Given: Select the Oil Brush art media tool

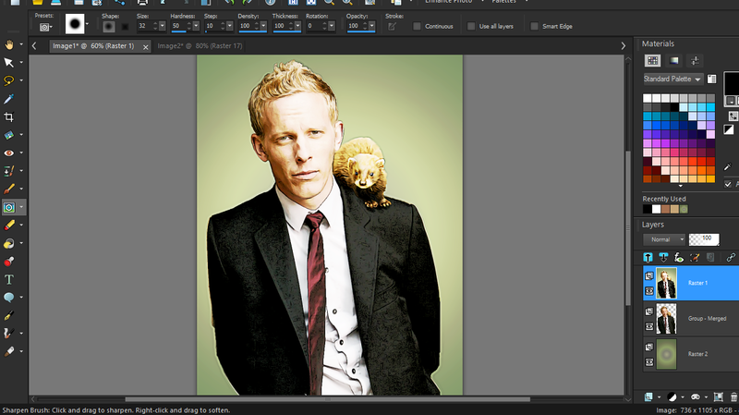Looking at the screenshot, I should tap(9, 351).
